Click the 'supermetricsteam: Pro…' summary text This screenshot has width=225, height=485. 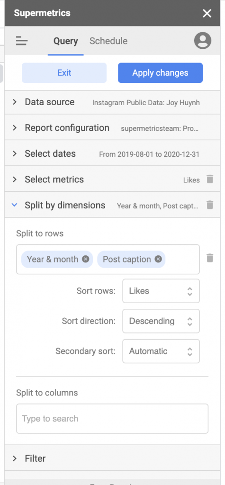(x=159, y=129)
